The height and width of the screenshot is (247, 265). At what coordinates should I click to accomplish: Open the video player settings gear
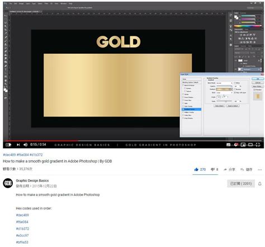coord(236,145)
